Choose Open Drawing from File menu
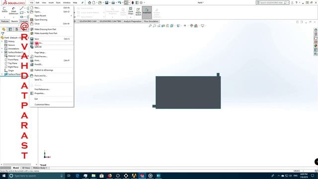 [52, 20]
